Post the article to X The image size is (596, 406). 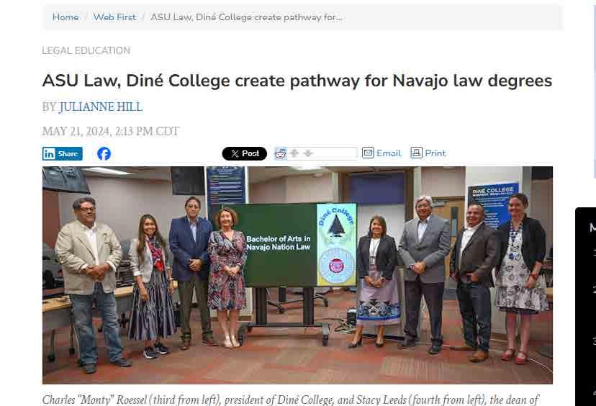point(245,153)
